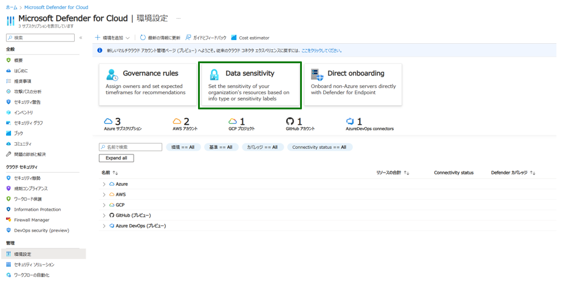Click the ホーム breadcrumb link
The height and width of the screenshot is (285, 571).
click(12, 7)
